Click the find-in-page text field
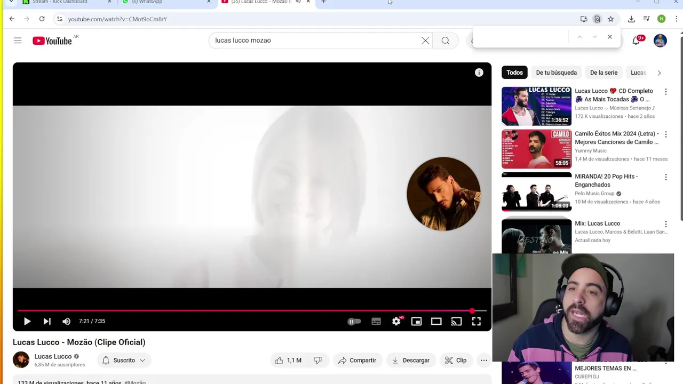 [x=522, y=37]
